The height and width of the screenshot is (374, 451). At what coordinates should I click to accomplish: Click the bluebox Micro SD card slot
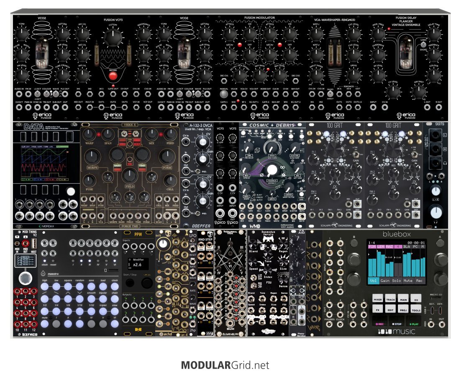click(436, 298)
